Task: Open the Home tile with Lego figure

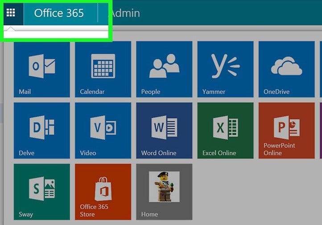Action: [x=164, y=192]
